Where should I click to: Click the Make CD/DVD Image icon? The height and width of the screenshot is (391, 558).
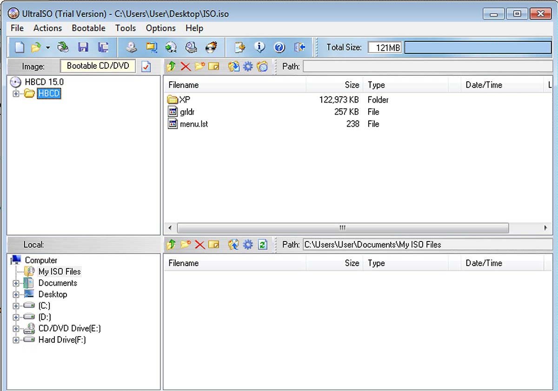point(132,47)
